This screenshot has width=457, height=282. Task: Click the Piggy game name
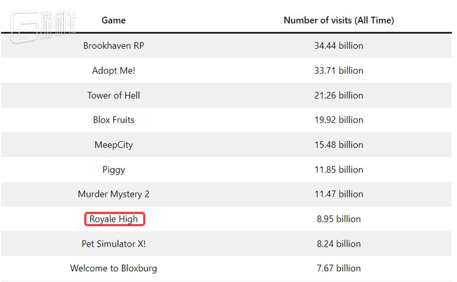point(113,170)
